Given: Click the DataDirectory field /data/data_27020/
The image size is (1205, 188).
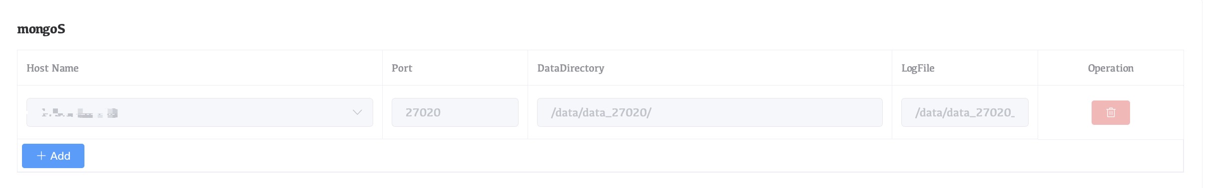Looking at the screenshot, I should coord(710,112).
